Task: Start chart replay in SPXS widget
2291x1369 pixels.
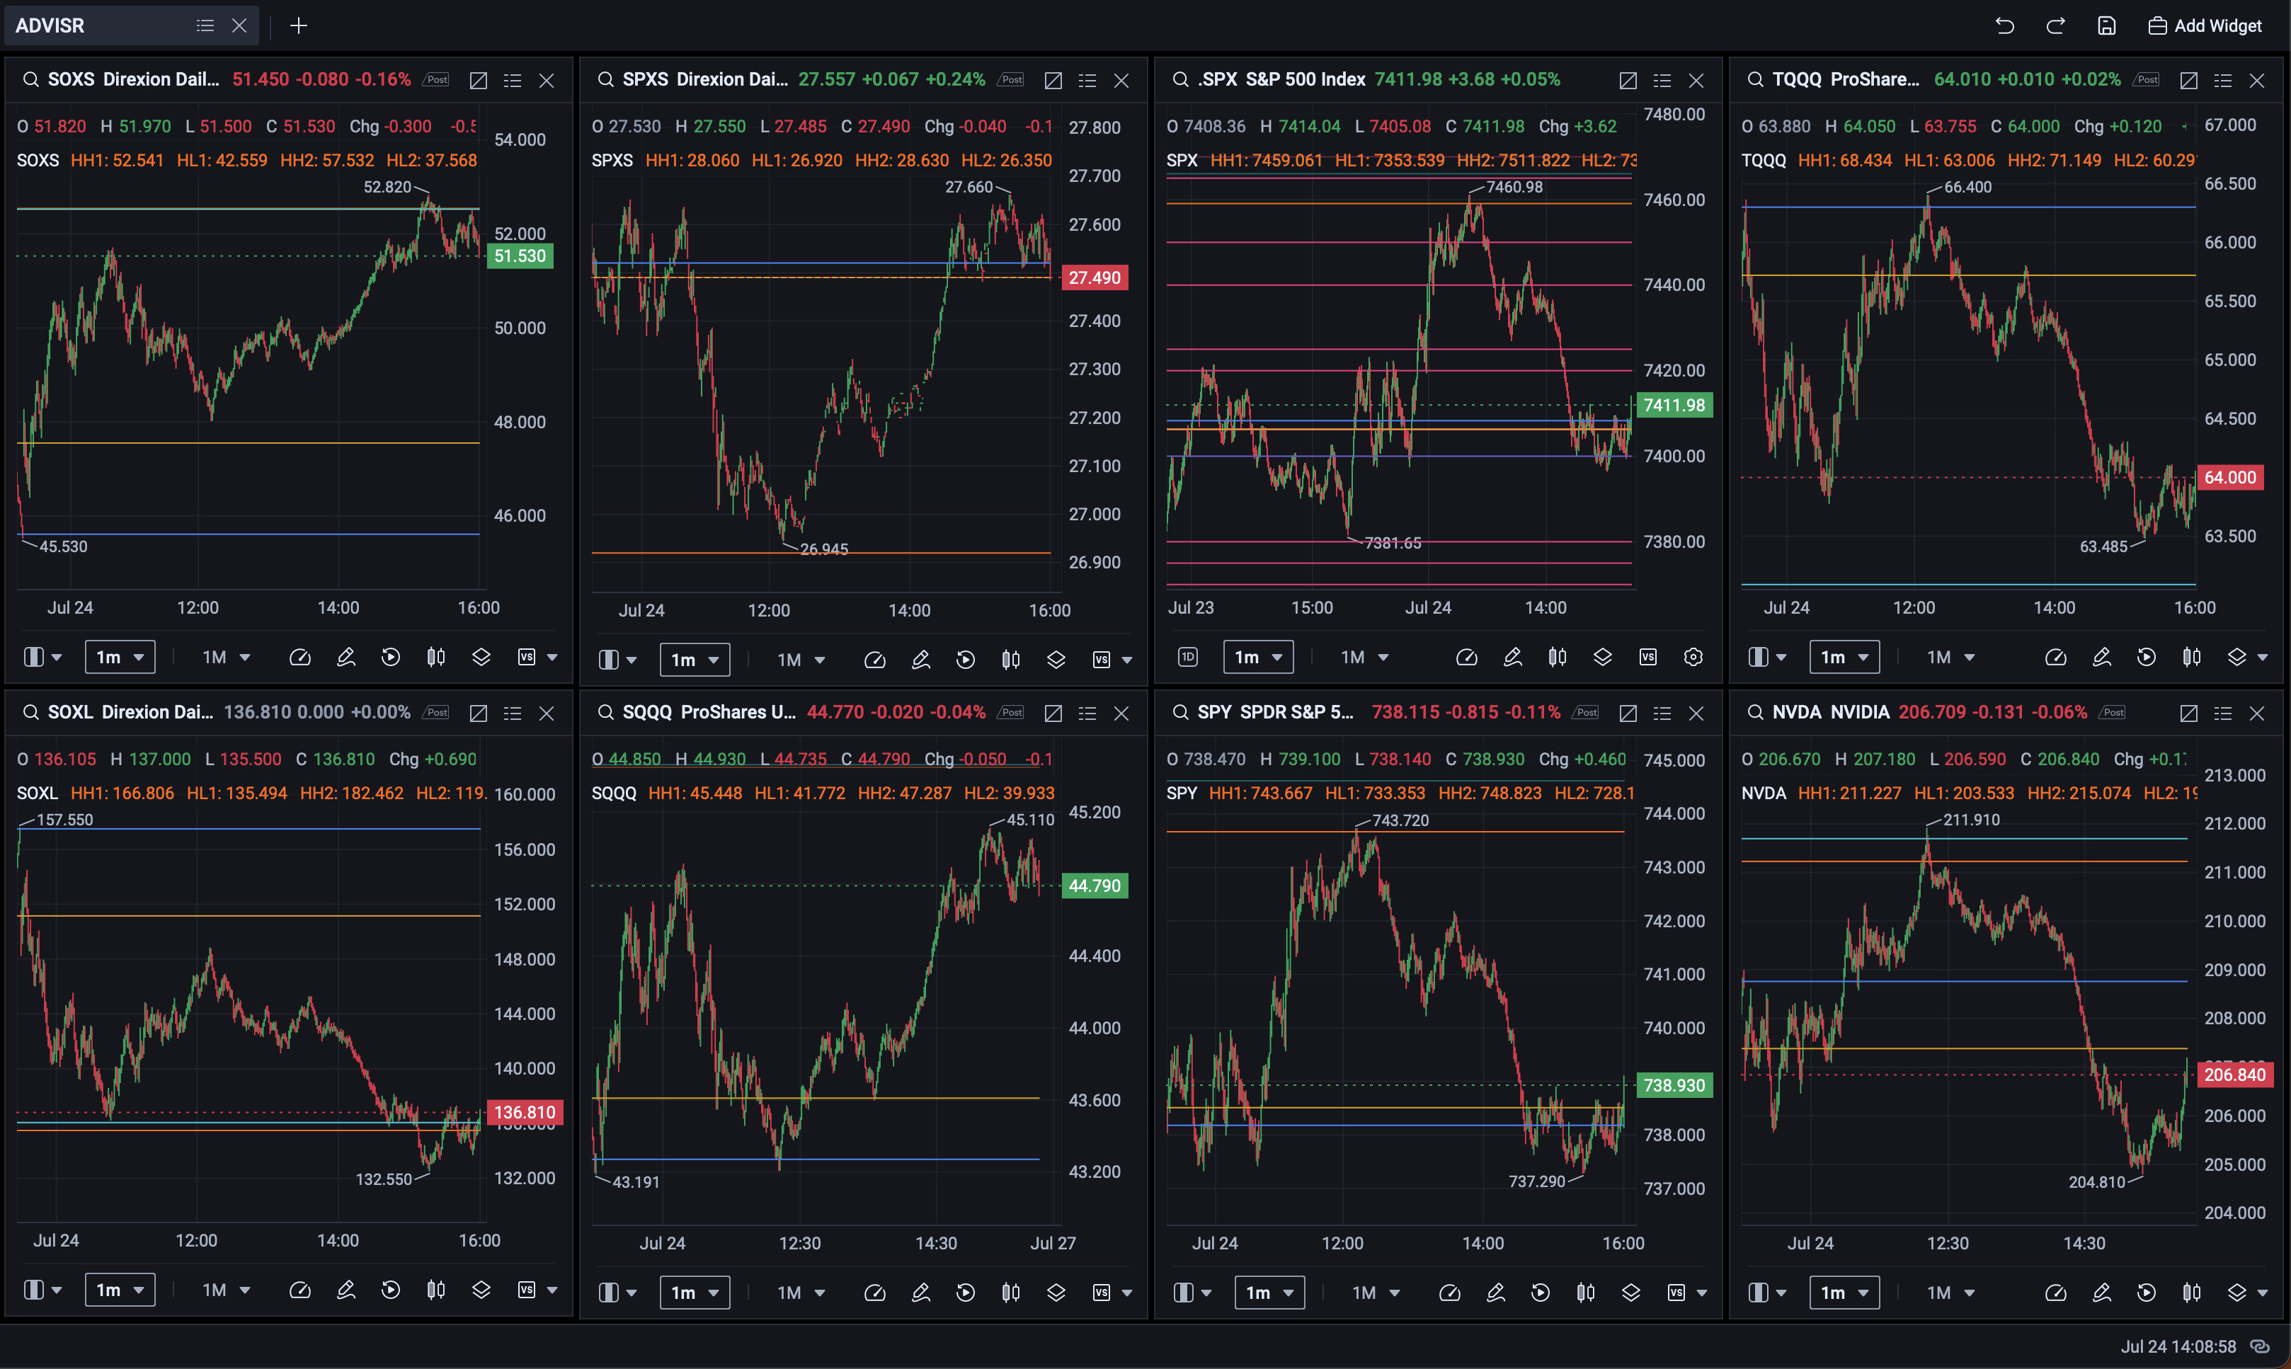Action: point(966,660)
